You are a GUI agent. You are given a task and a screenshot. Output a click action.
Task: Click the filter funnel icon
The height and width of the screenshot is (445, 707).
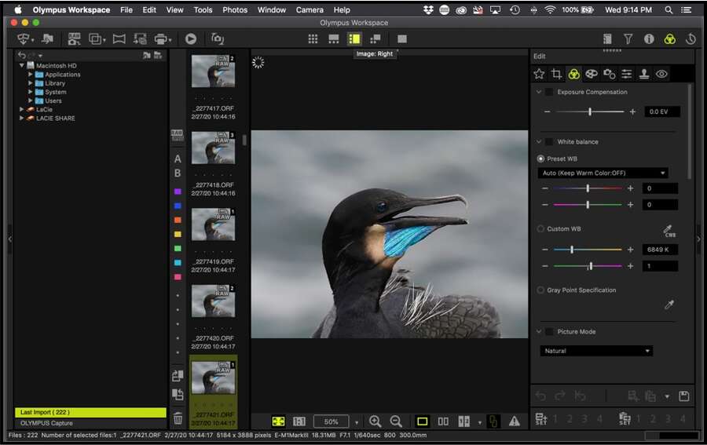pyautogui.click(x=628, y=38)
